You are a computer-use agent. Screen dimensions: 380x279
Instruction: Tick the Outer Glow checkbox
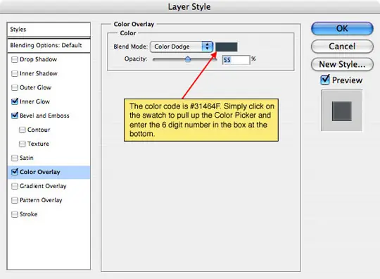15,87
